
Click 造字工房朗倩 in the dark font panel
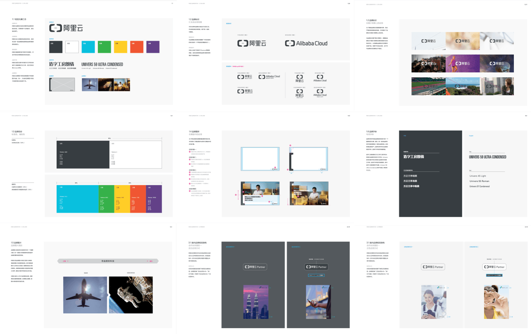[x=414, y=157]
